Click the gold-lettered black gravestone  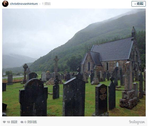[x=102, y=99]
